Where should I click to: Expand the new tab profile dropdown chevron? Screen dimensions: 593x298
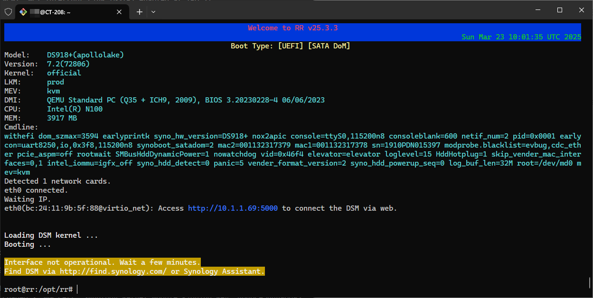pos(153,12)
